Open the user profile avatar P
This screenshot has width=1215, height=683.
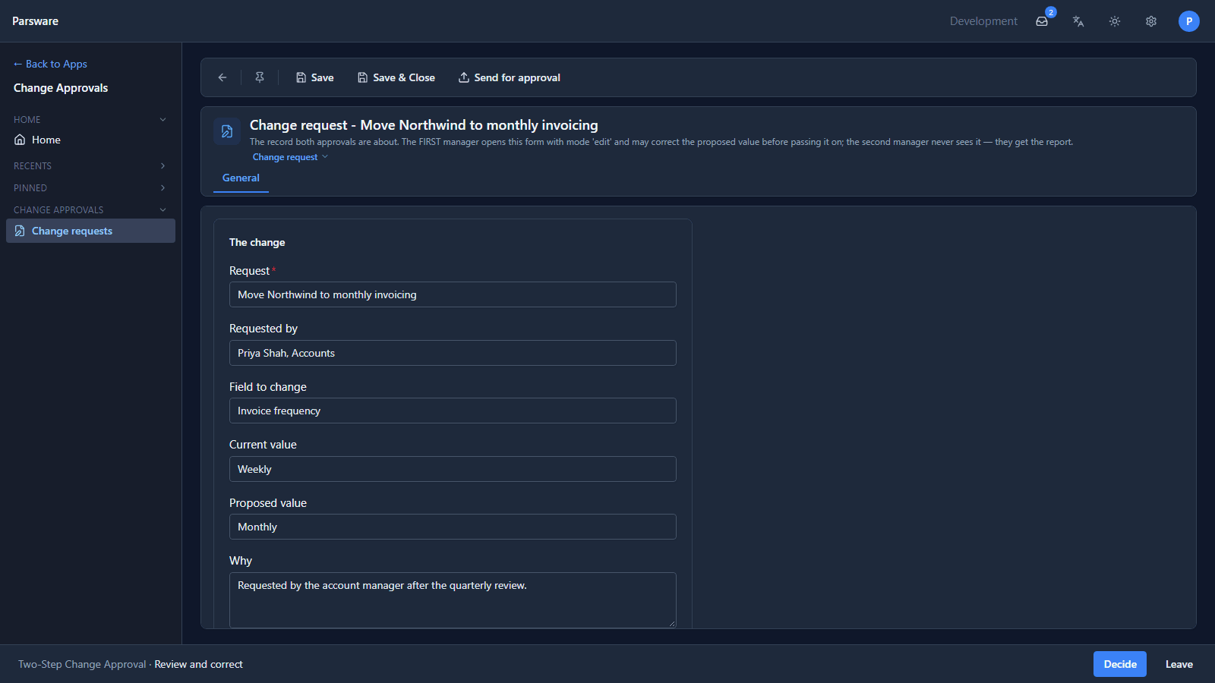tap(1189, 21)
